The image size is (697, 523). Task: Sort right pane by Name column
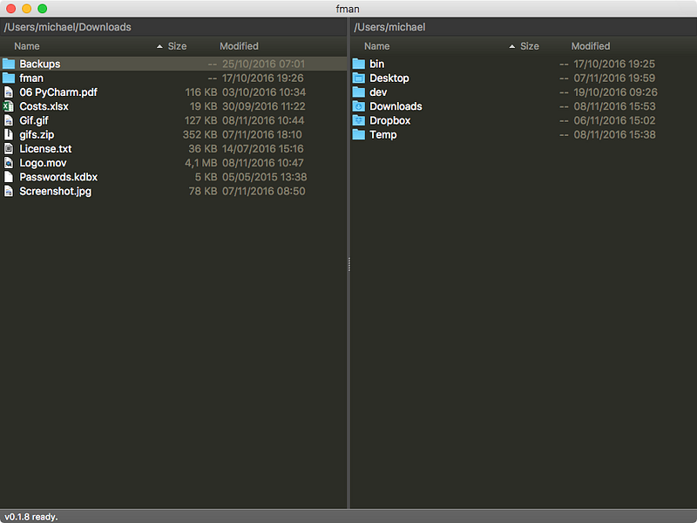click(x=377, y=46)
